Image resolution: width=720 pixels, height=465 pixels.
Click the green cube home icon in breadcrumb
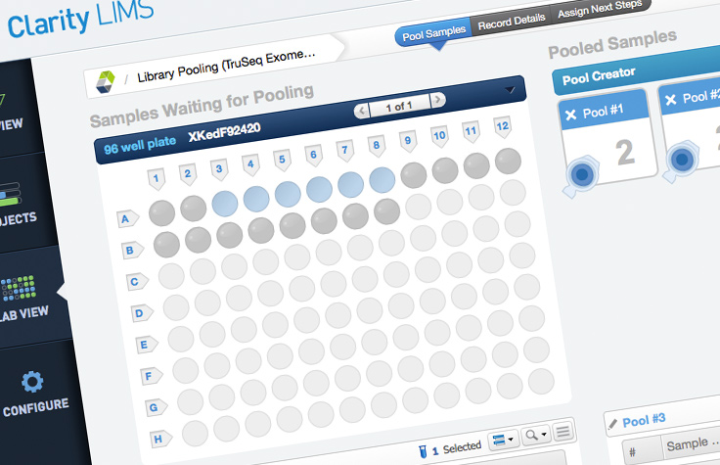pos(105,81)
